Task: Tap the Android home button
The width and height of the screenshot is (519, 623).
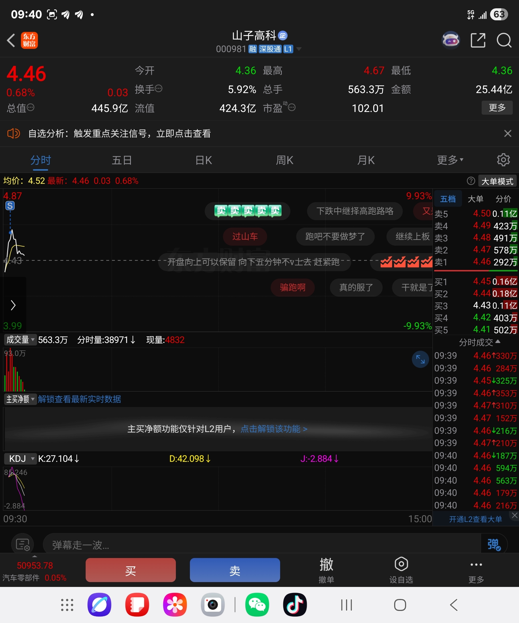Action: coord(400,605)
